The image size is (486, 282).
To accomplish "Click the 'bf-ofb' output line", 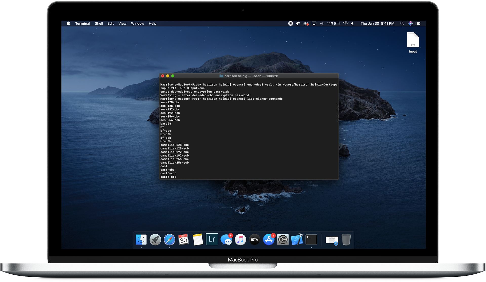I will (166, 141).
